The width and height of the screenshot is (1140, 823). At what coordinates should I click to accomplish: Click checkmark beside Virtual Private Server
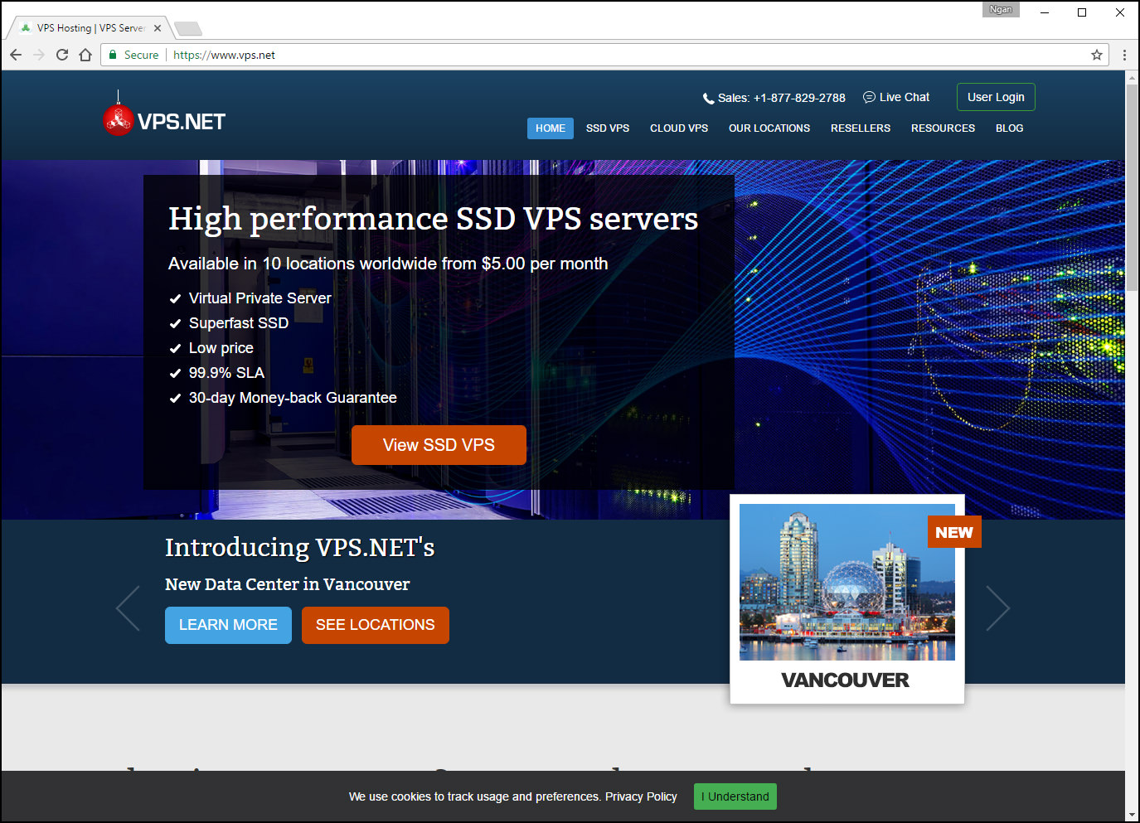pyautogui.click(x=175, y=299)
